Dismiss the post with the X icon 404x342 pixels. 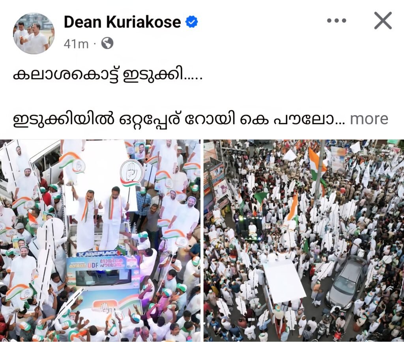(x=383, y=21)
